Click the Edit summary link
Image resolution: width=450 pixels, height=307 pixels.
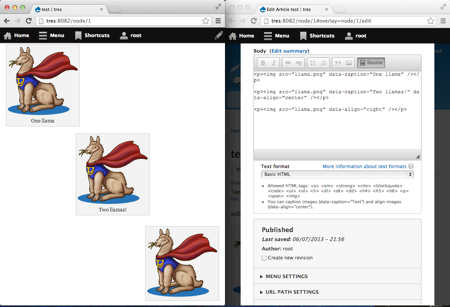click(x=289, y=51)
